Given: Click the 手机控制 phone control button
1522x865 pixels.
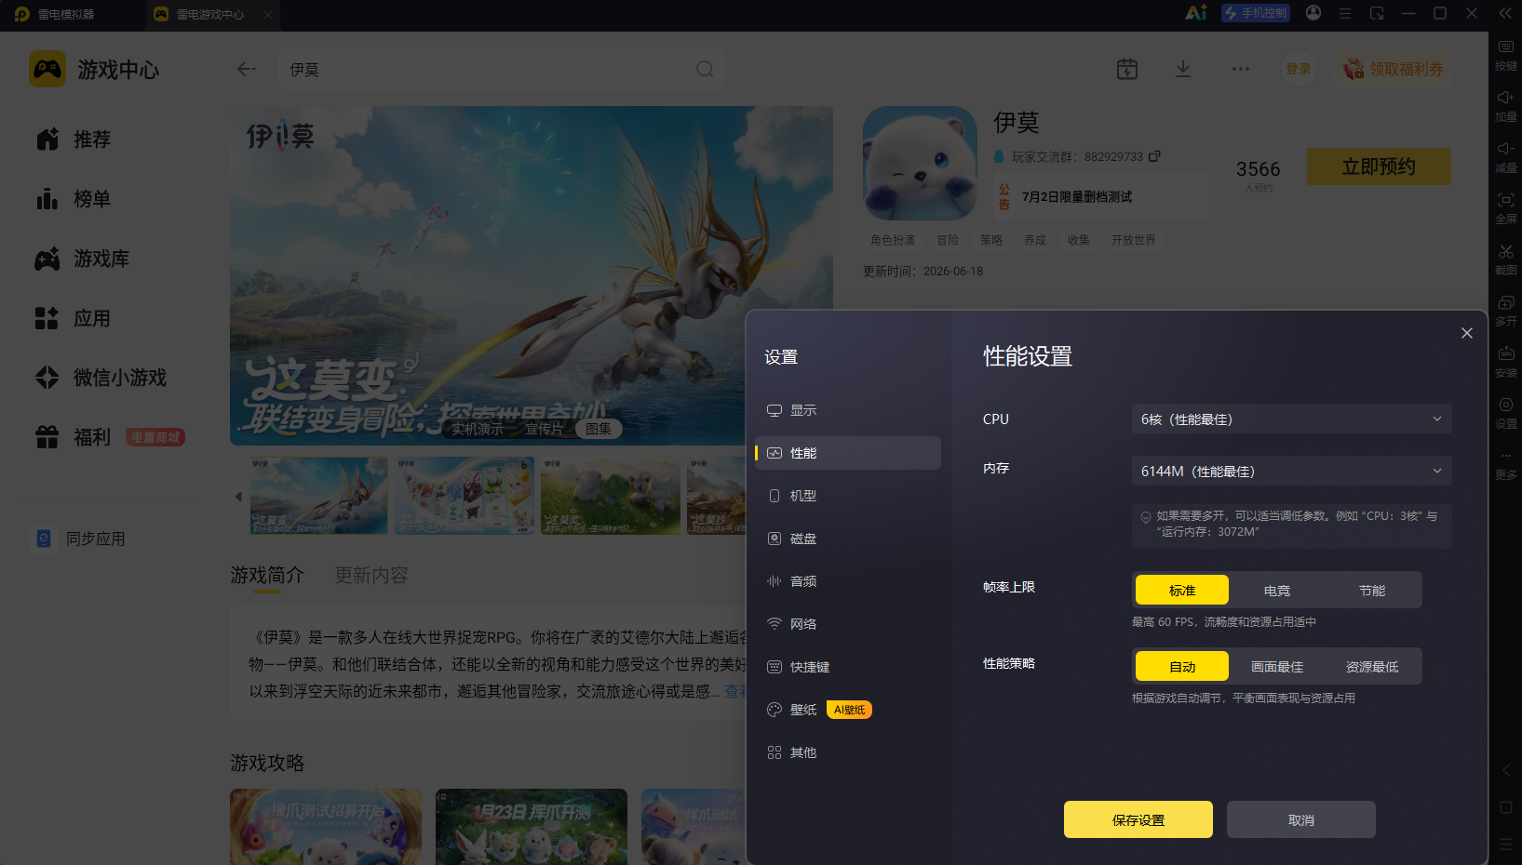Looking at the screenshot, I should click(1256, 13).
